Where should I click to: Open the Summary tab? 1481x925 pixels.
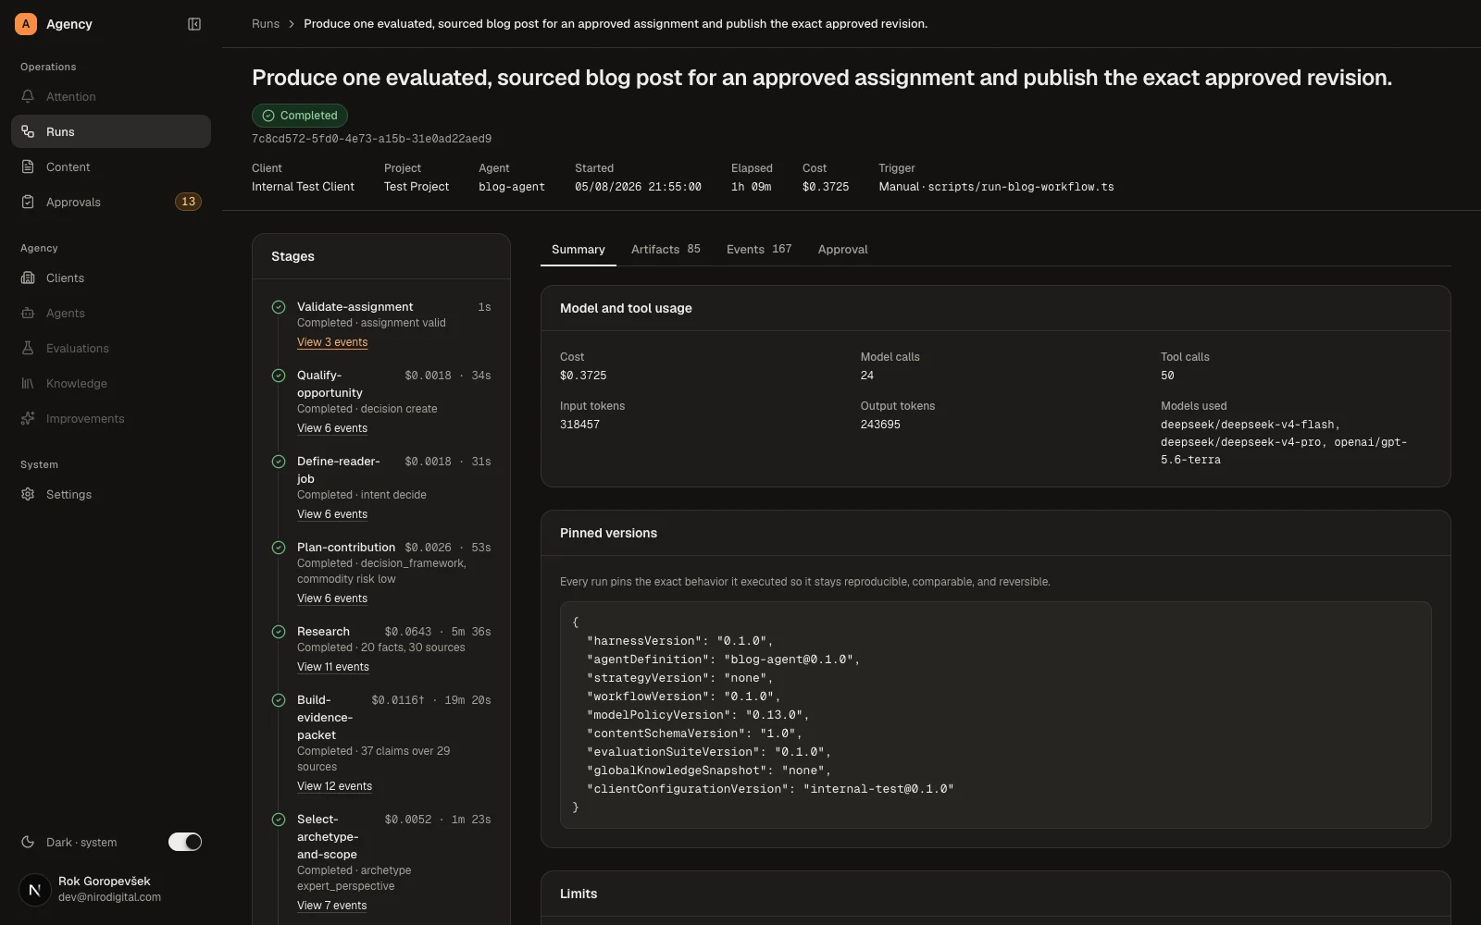579,250
